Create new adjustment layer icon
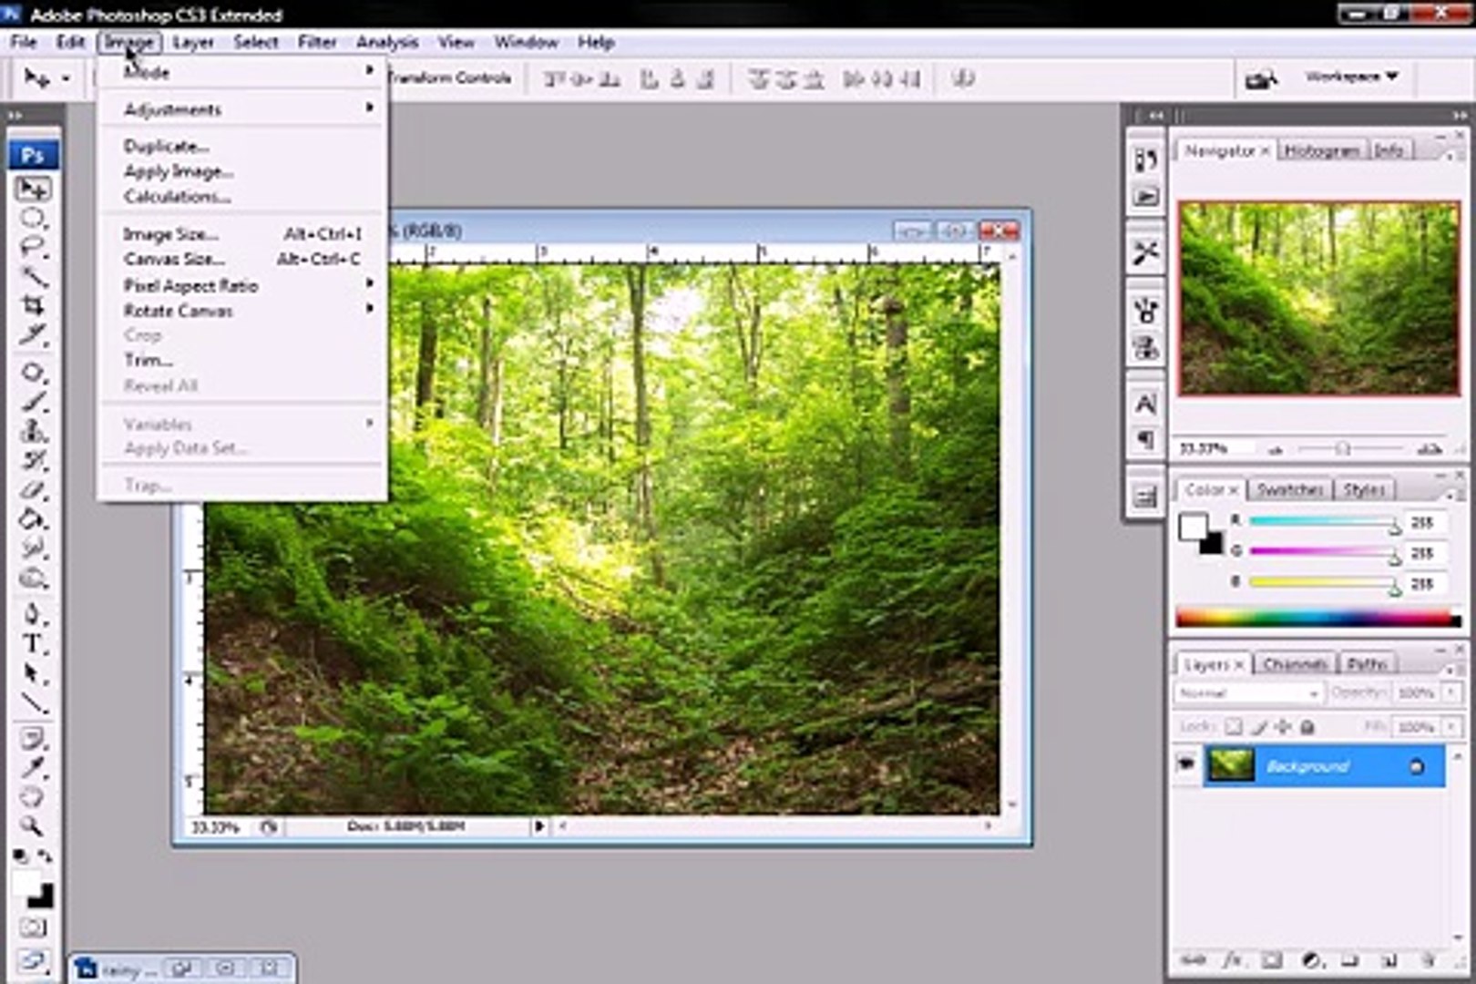This screenshot has width=1476, height=984. point(1312,961)
